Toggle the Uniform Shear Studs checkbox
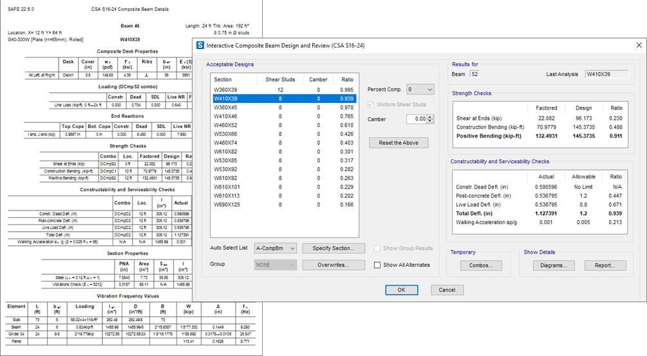The height and width of the screenshot is (356, 647). pos(371,104)
